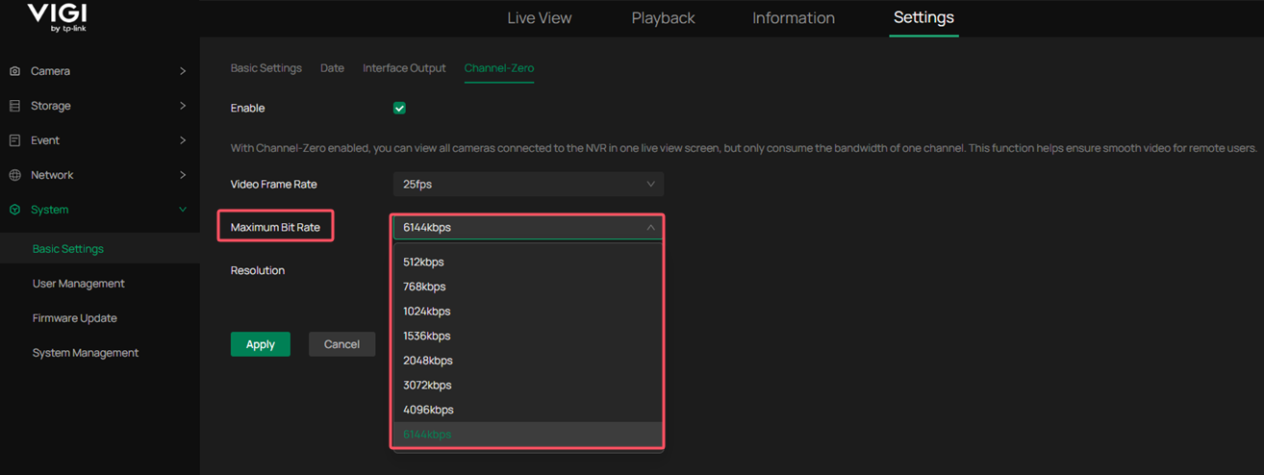Open System Management in the sidebar

[86, 353]
